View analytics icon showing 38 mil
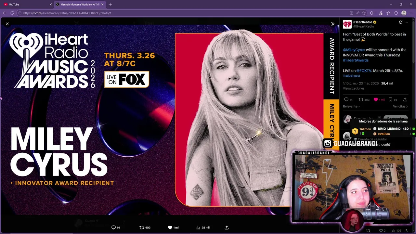Image resolution: width=416 pixels, height=234 pixels. click(x=198, y=227)
